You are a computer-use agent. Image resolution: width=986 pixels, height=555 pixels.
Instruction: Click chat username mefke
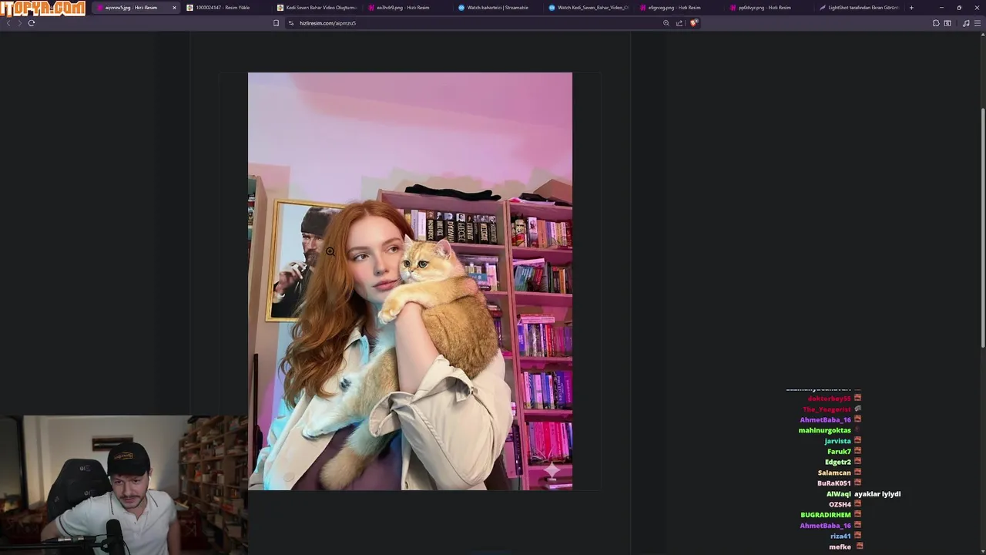pos(840,547)
